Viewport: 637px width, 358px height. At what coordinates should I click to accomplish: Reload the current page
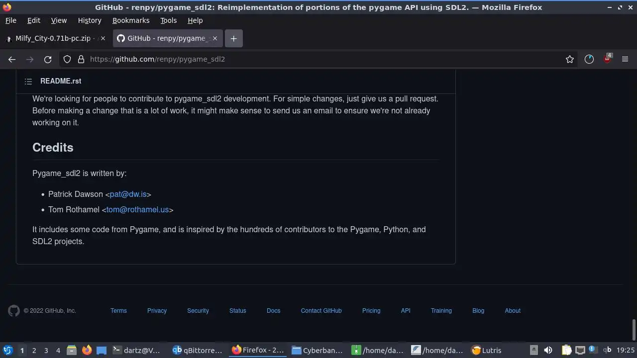coord(48,59)
